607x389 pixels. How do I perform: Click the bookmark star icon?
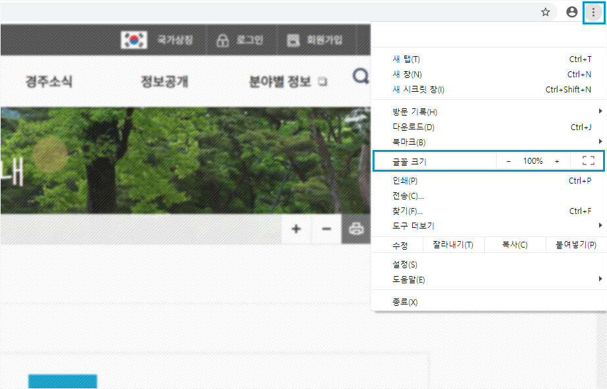pyautogui.click(x=546, y=13)
